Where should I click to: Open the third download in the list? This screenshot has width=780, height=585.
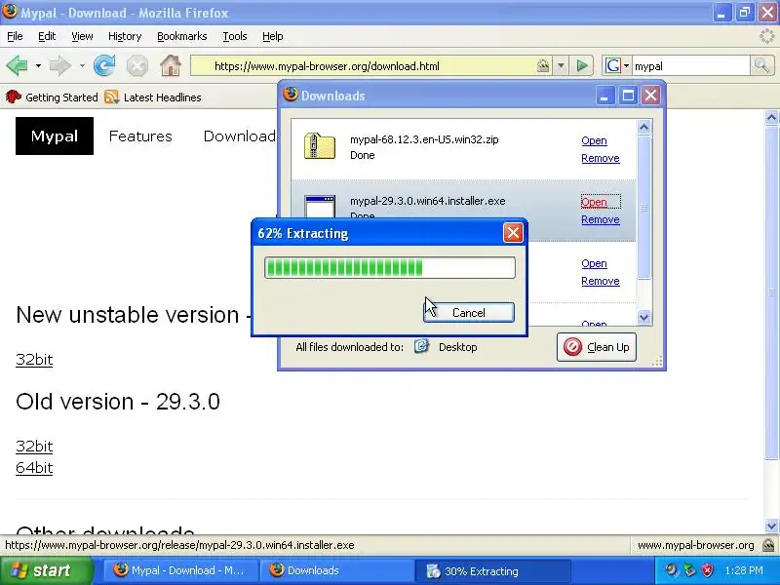(x=594, y=263)
